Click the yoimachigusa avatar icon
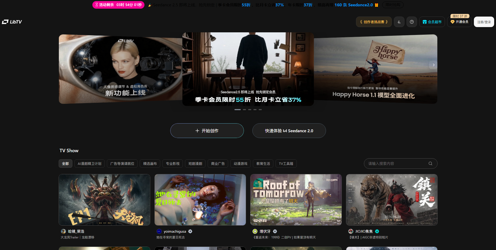 159,231
